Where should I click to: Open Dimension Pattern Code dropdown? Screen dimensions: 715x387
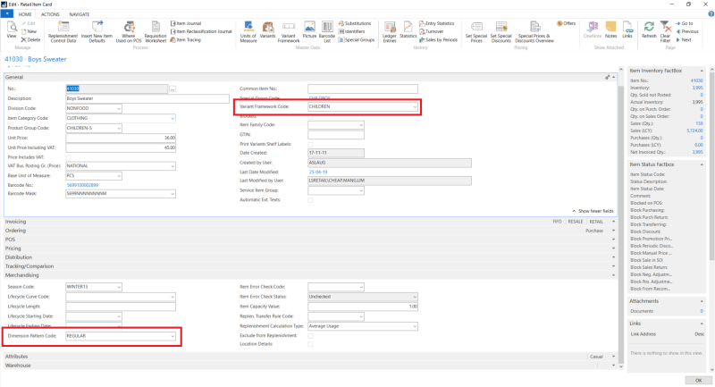point(172,335)
